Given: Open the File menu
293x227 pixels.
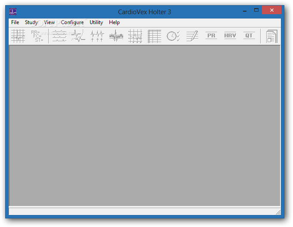Looking at the screenshot, I should (x=15, y=22).
